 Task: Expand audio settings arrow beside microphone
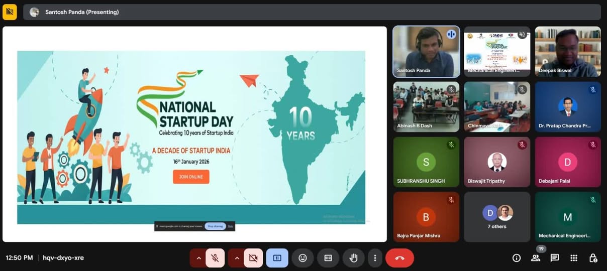coord(198,258)
